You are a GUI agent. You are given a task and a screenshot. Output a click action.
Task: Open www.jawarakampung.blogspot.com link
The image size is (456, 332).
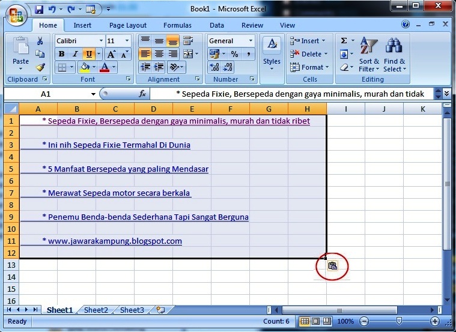coord(115,241)
